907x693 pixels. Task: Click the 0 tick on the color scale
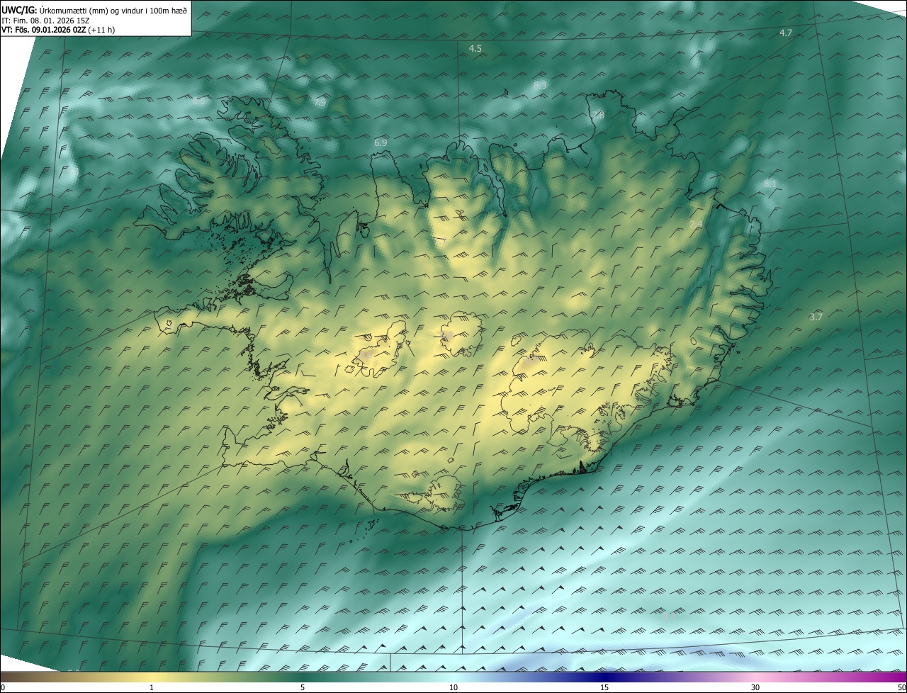[x=3, y=687]
